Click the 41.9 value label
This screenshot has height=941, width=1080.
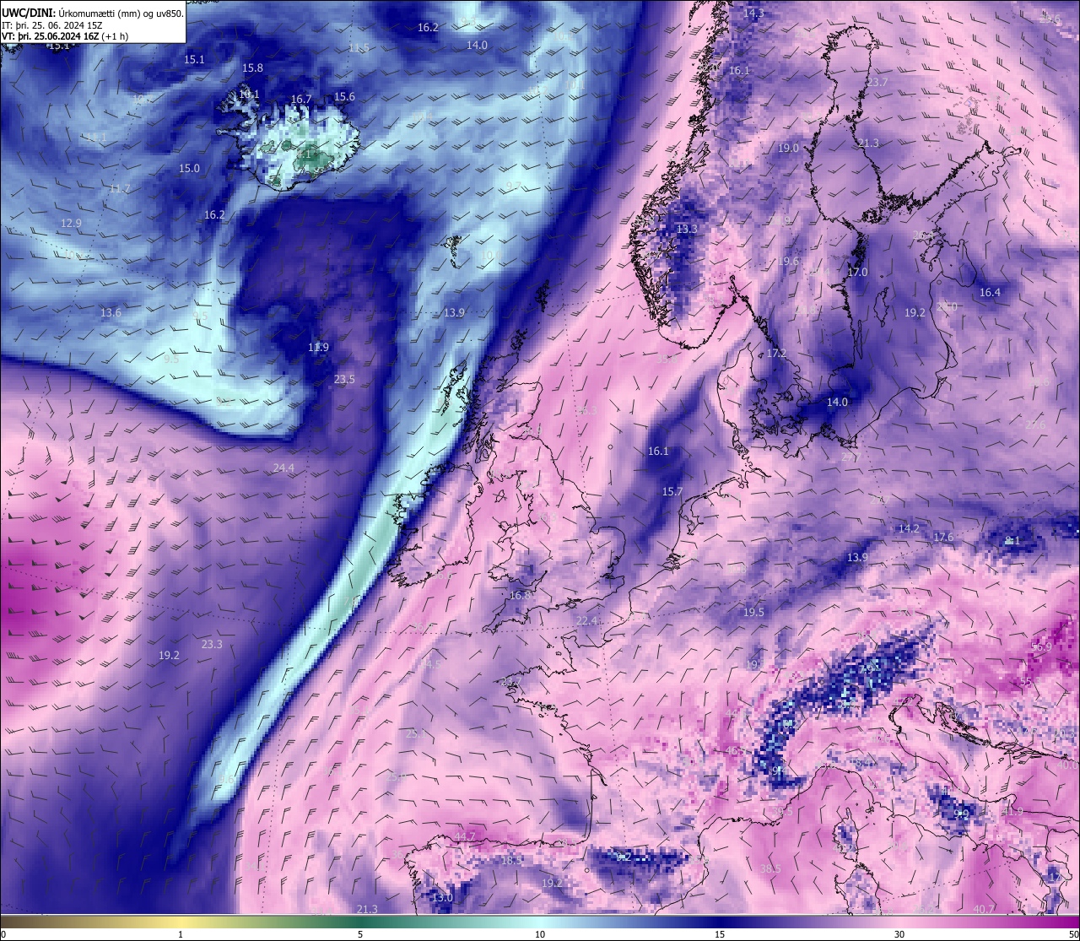(1012, 812)
